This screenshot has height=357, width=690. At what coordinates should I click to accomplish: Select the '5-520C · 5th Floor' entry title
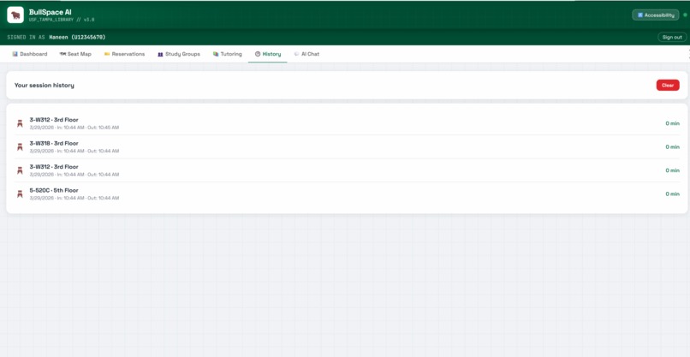(54, 191)
